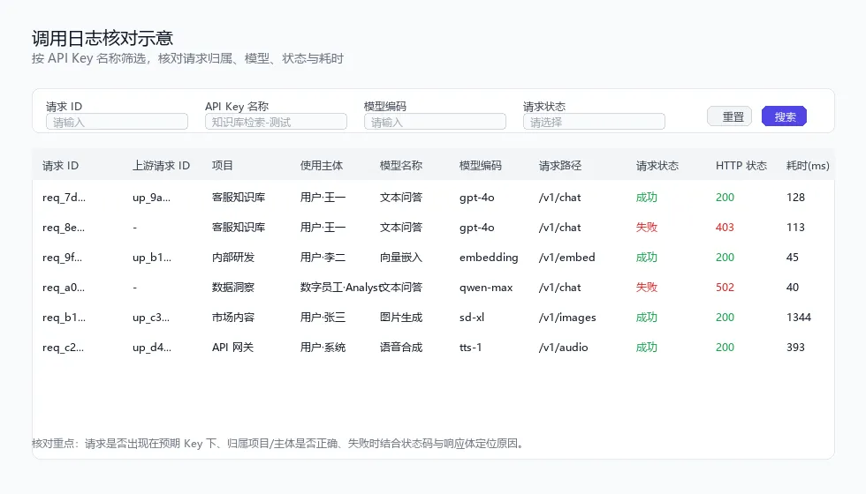This screenshot has height=494, width=866.
Task: Click the 耗时(ms) column header
Action: pyautogui.click(x=808, y=166)
